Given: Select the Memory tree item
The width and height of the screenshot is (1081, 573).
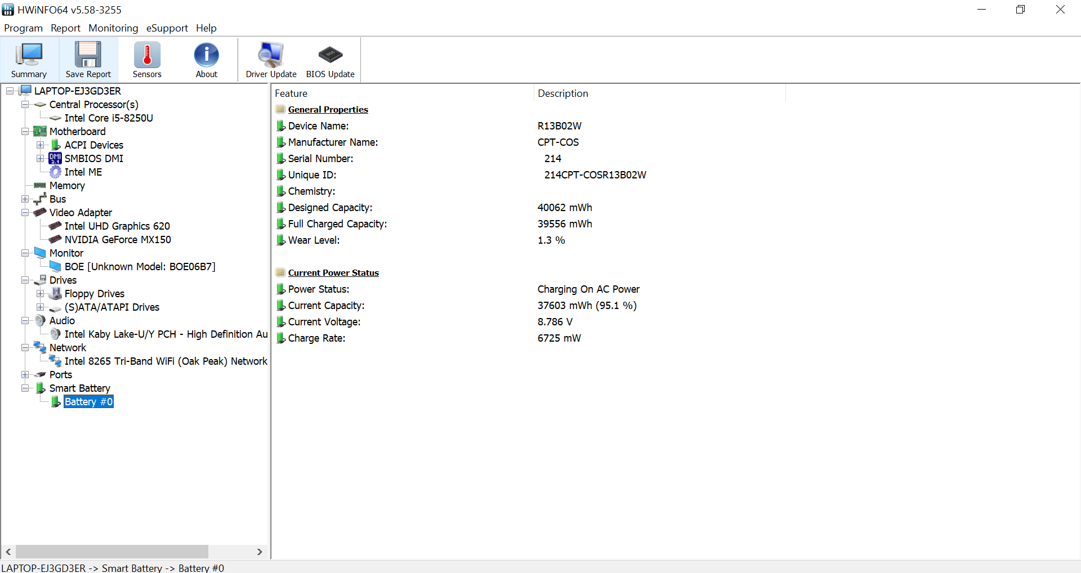Looking at the screenshot, I should tap(67, 185).
